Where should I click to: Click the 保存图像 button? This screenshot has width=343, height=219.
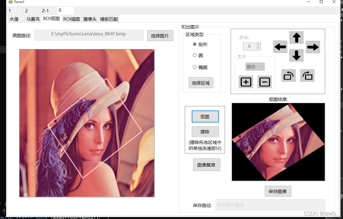[278, 191]
